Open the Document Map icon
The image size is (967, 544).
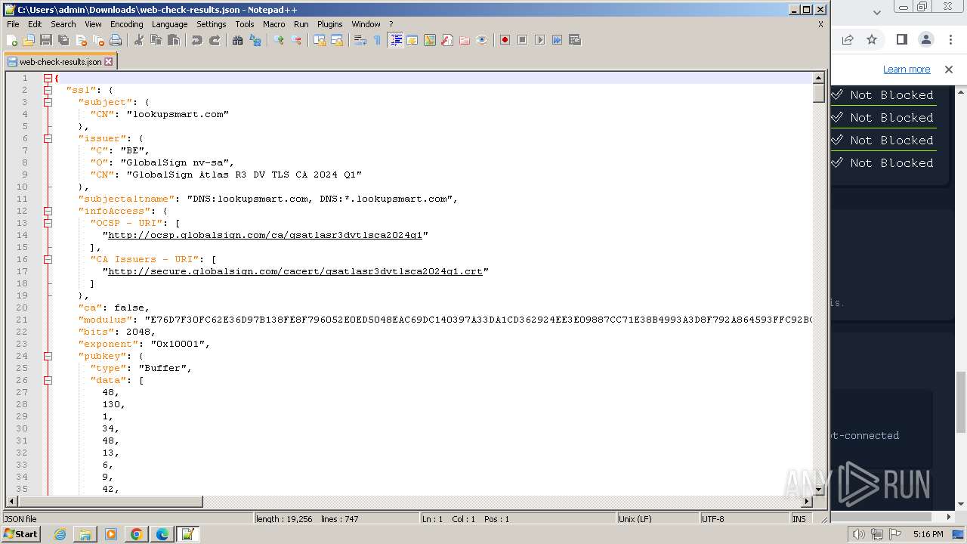tap(430, 40)
